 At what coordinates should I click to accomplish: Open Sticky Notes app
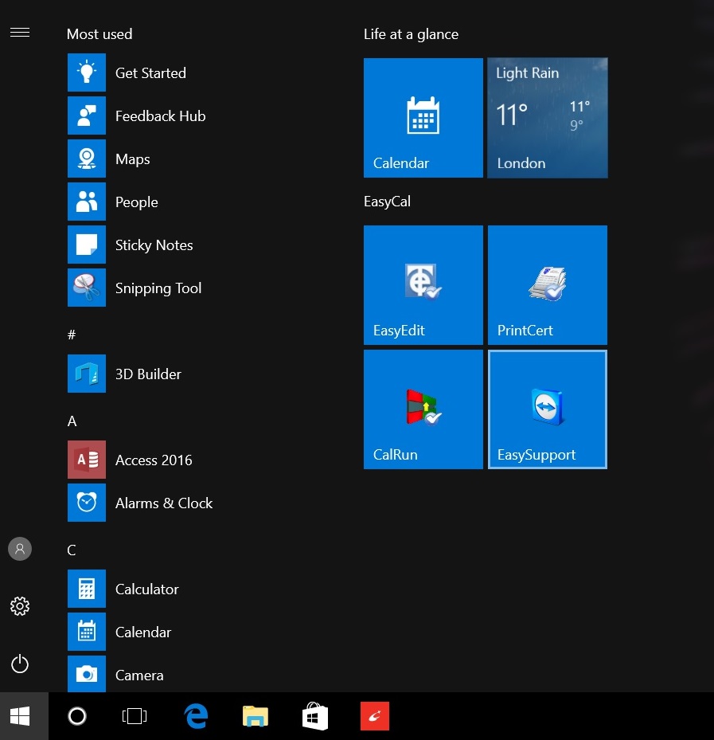[x=154, y=245]
